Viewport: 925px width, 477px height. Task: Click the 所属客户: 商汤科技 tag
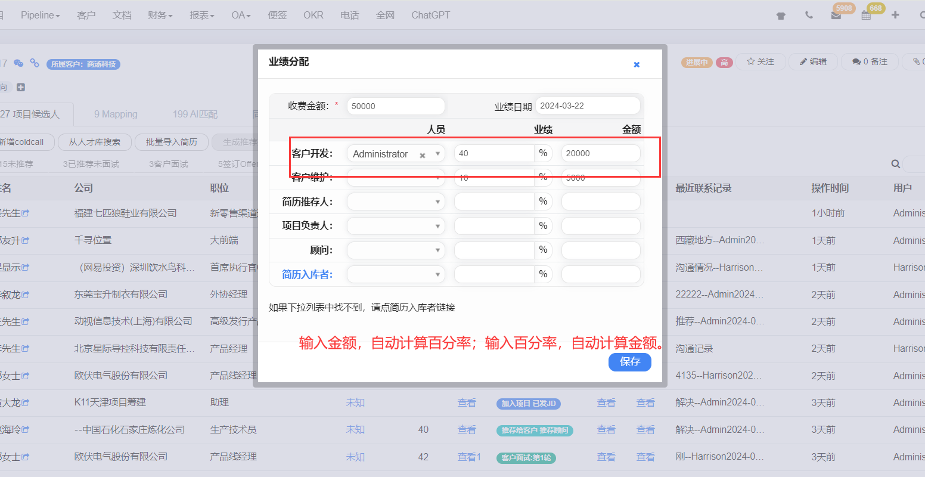[83, 64]
